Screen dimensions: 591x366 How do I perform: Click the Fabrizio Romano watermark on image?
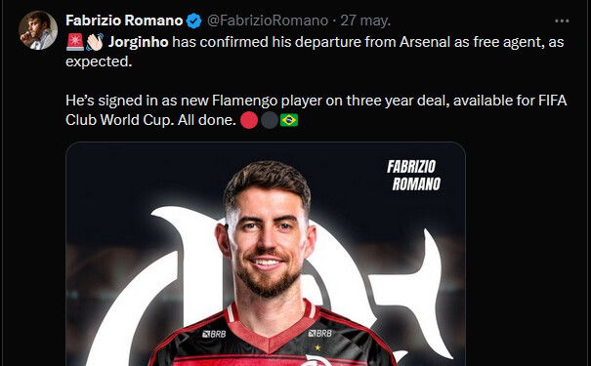(x=413, y=175)
